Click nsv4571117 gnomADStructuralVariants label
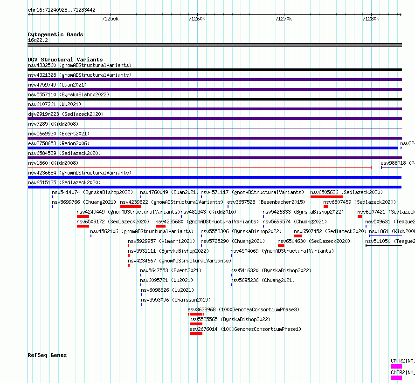 coord(252,192)
